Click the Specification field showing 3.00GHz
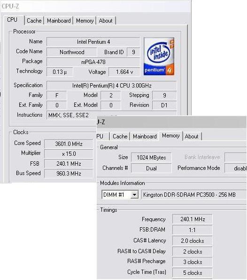Screen dimensions: 247x280 click(112, 86)
